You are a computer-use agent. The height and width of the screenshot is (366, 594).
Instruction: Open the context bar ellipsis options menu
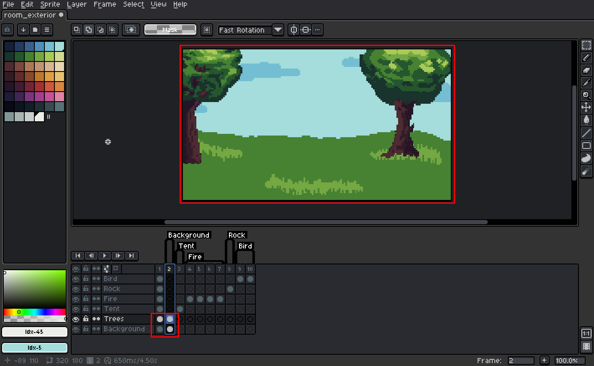click(317, 30)
